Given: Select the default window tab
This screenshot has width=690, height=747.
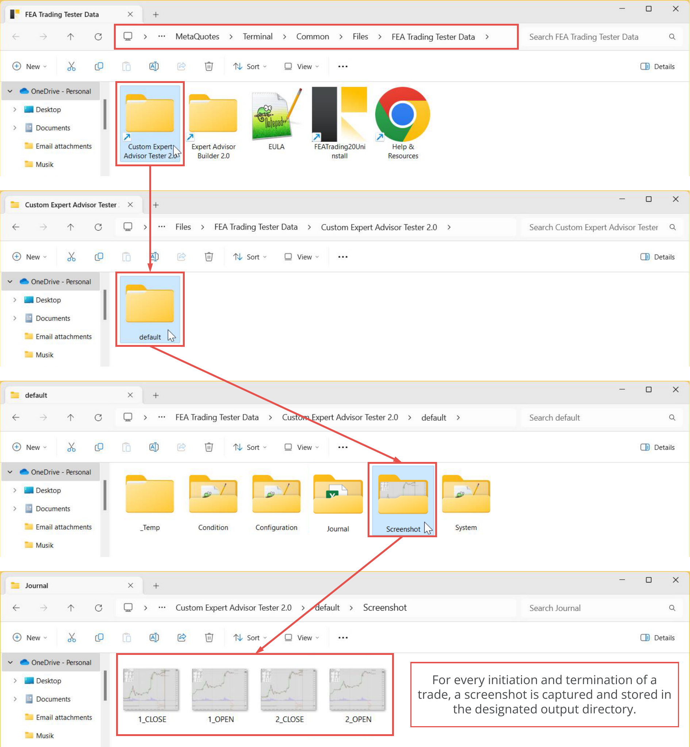Looking at the screenshot, I should coord(73,395).
